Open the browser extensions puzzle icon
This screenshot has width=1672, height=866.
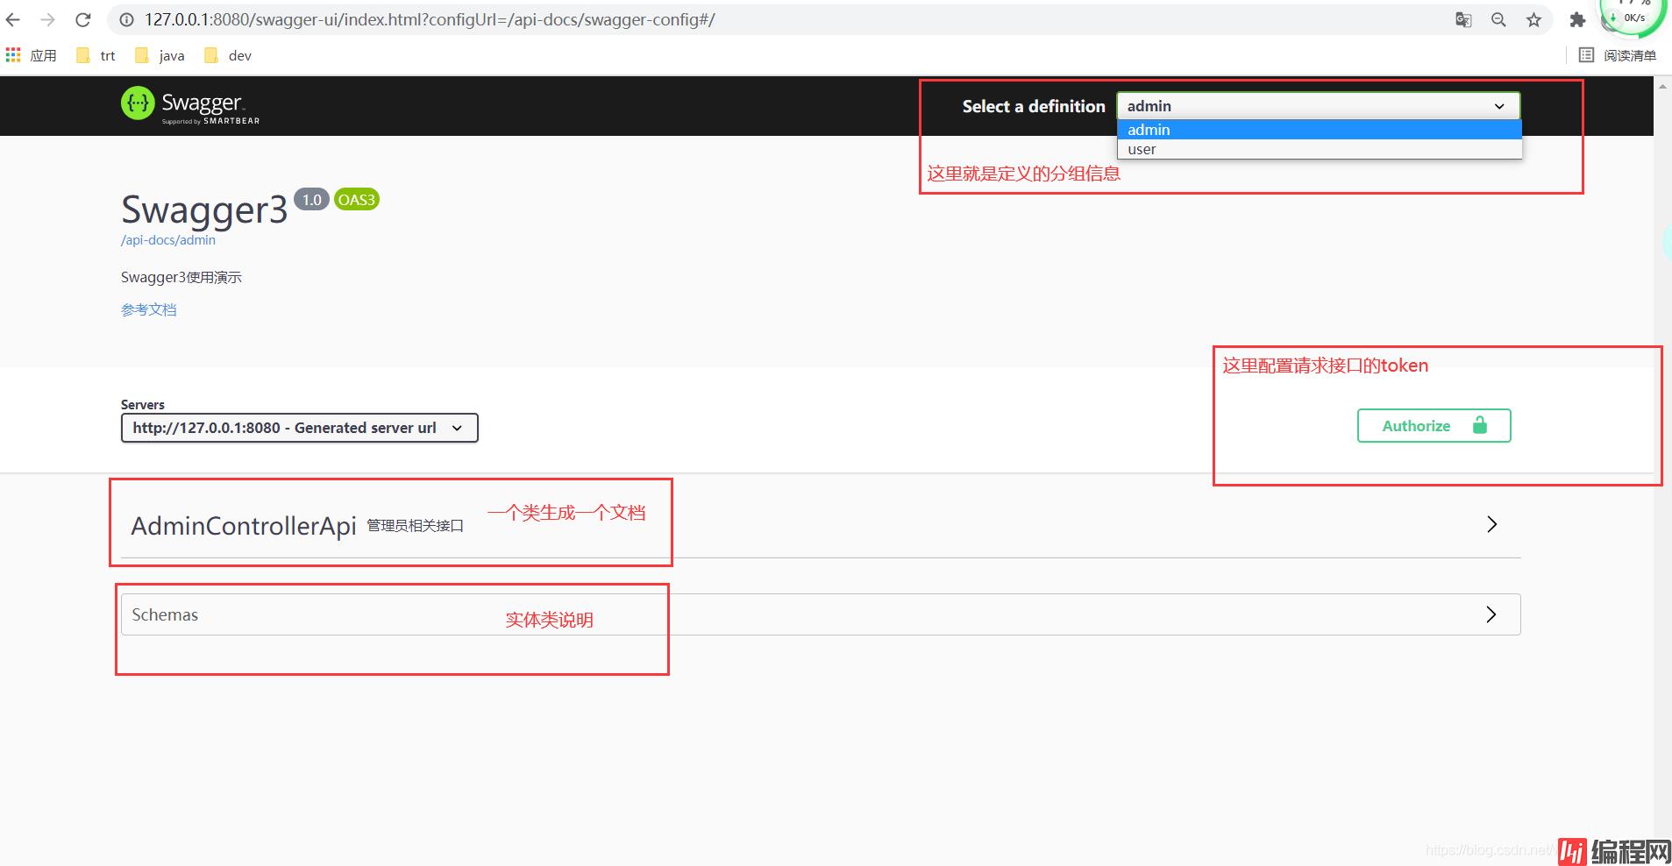[x=1577, y=19]
